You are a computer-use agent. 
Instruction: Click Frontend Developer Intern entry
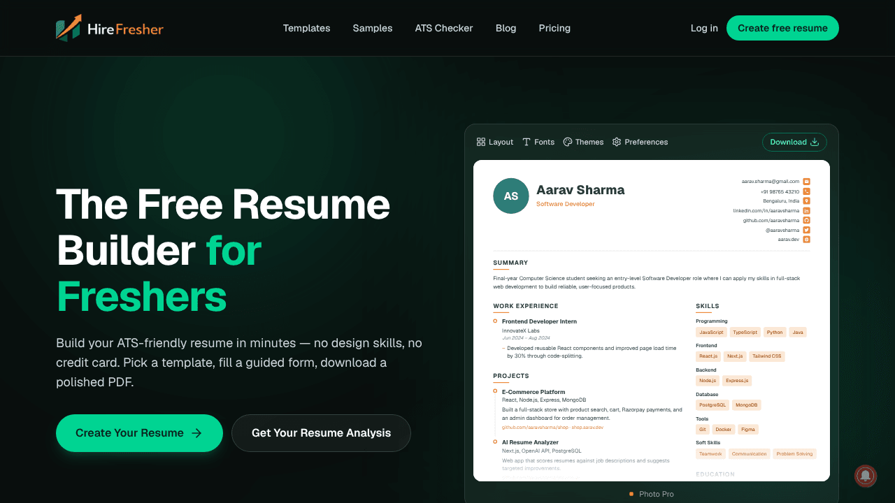click(539, 321)
